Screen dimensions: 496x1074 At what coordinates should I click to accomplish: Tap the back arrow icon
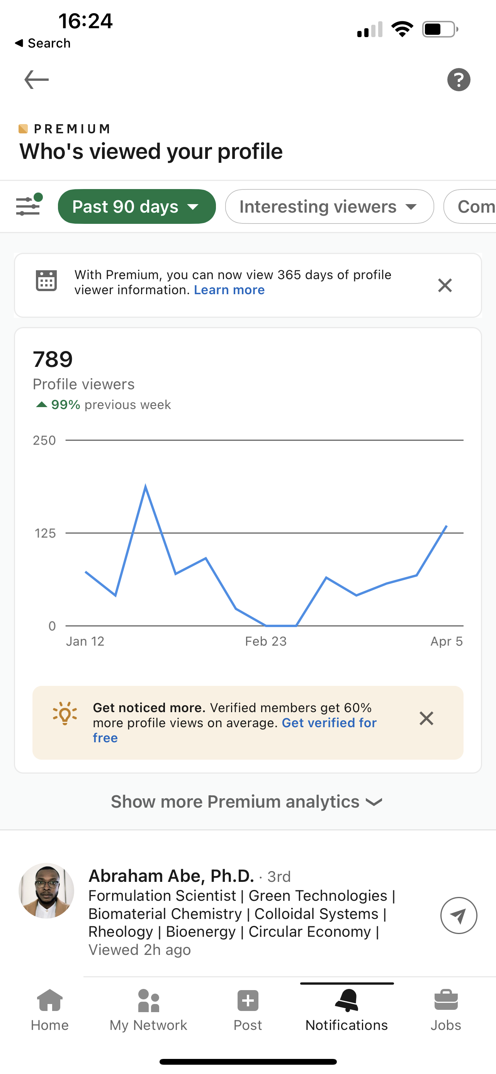tap(37, 80)
